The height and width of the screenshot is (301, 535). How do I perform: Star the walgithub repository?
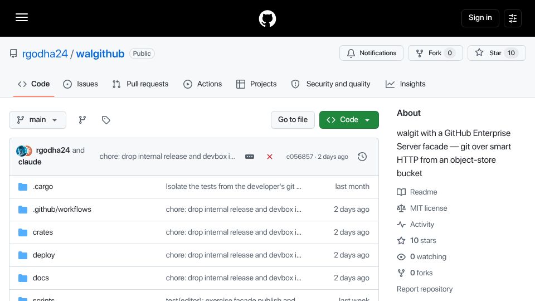(x=497, y=53)
